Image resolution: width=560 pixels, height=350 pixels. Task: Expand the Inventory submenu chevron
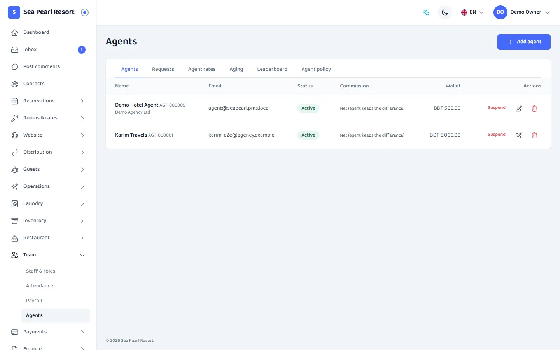(82, 221)
